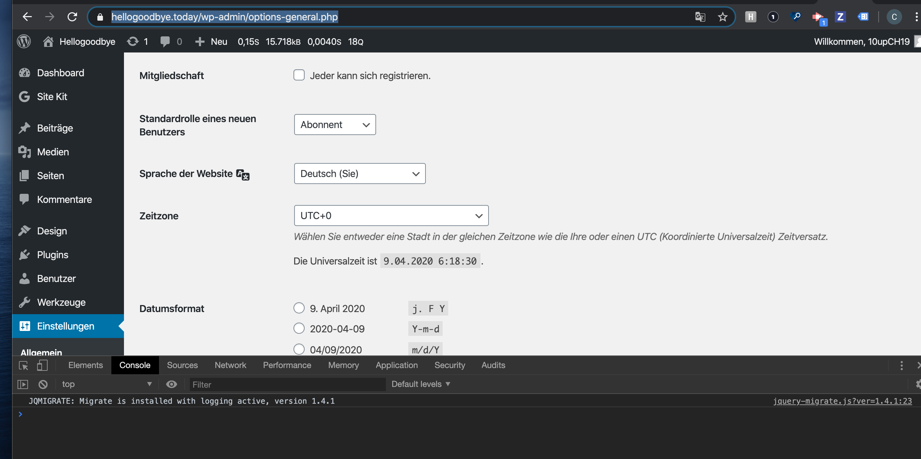Screen dimensions: 921x459
Task: Switch to the Memory tab
Action: [x=343, y=365]
